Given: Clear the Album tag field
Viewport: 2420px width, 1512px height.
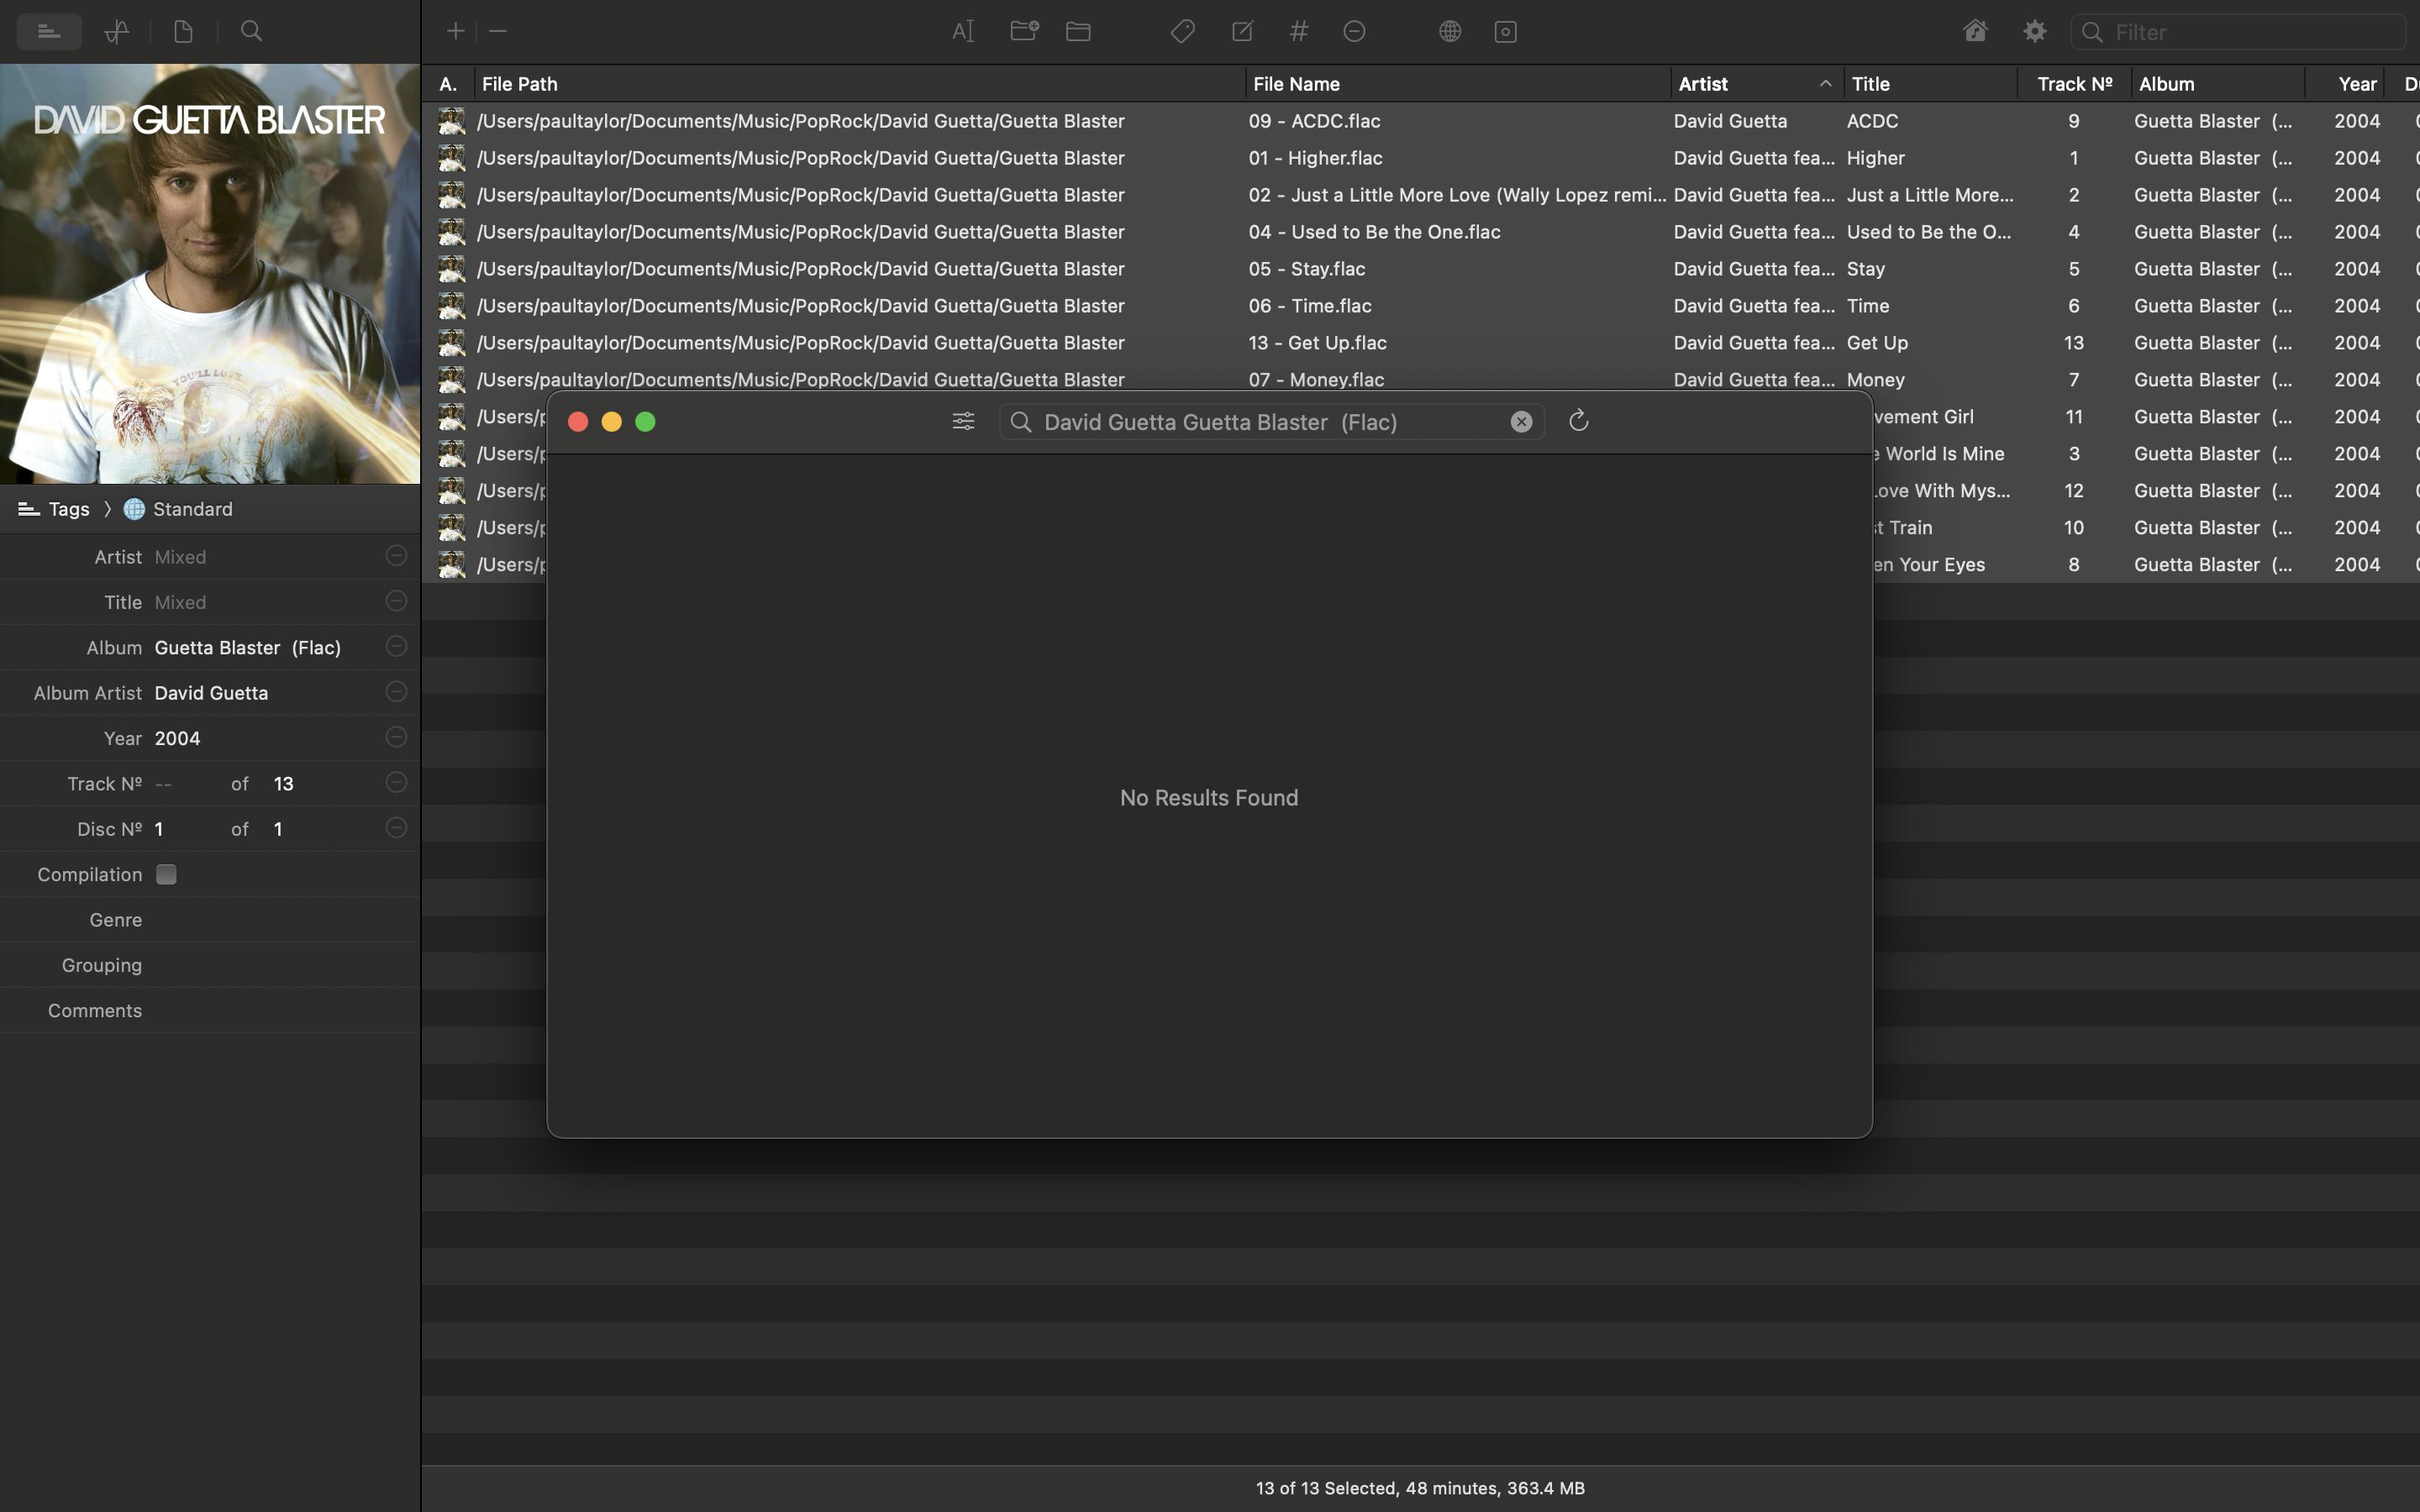Looking at the screenshot, I should coord(396,646).
